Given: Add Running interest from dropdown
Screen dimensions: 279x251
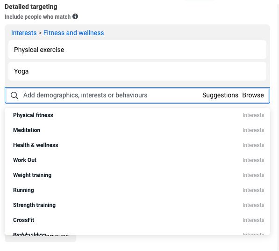Looking at the screenshot, I should coord(137,190).
